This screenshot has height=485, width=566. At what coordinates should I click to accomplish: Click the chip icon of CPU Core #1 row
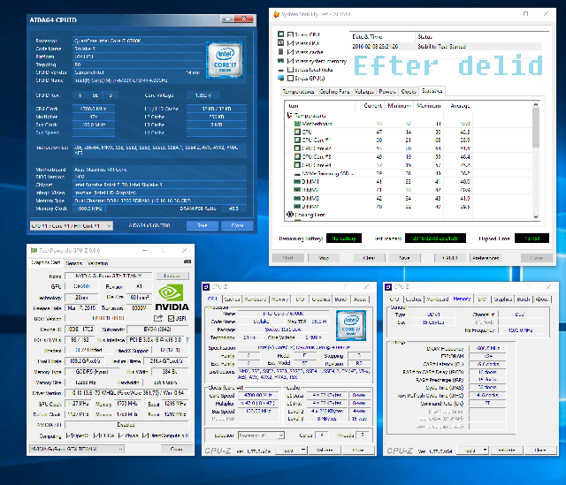click(297, 140)
